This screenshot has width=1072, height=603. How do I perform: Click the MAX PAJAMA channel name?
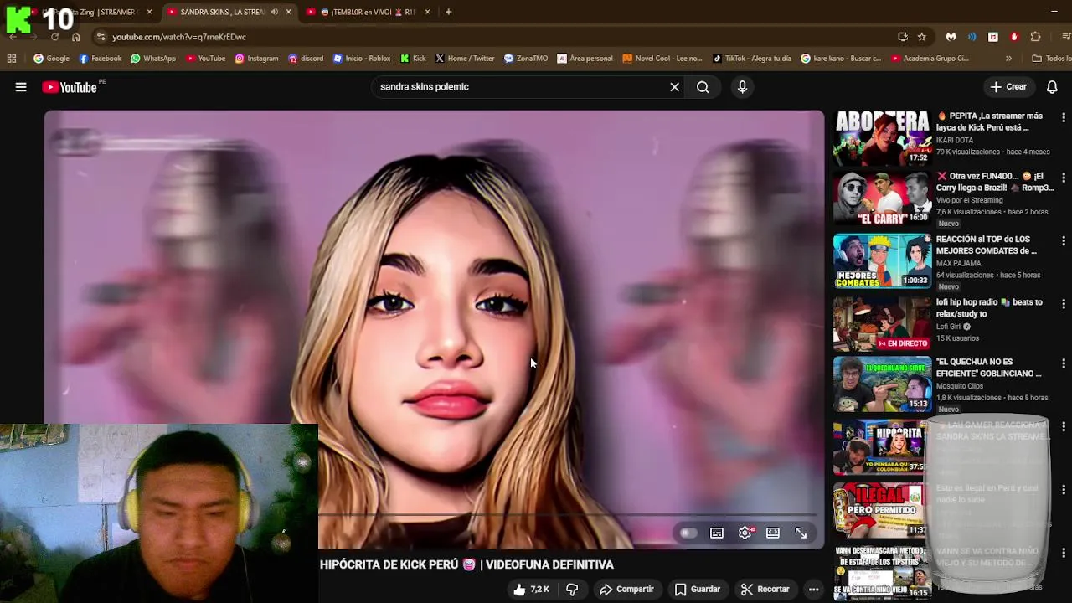click(958, 263)
